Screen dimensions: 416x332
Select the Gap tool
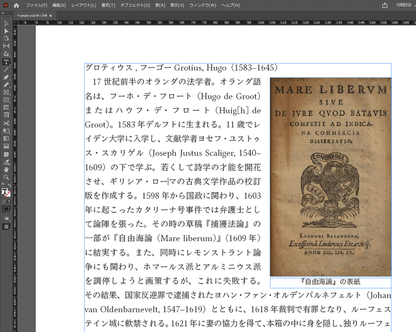(x=6, y=46)
